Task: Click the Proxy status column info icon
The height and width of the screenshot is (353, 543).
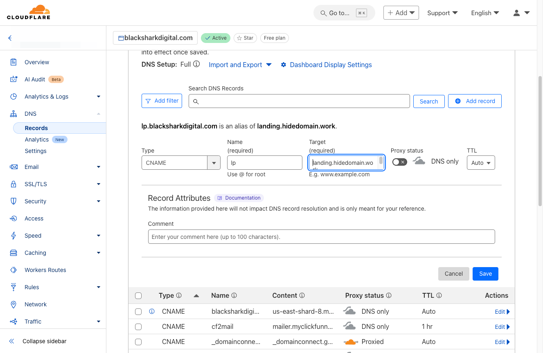Action: (x=389, y=295)
